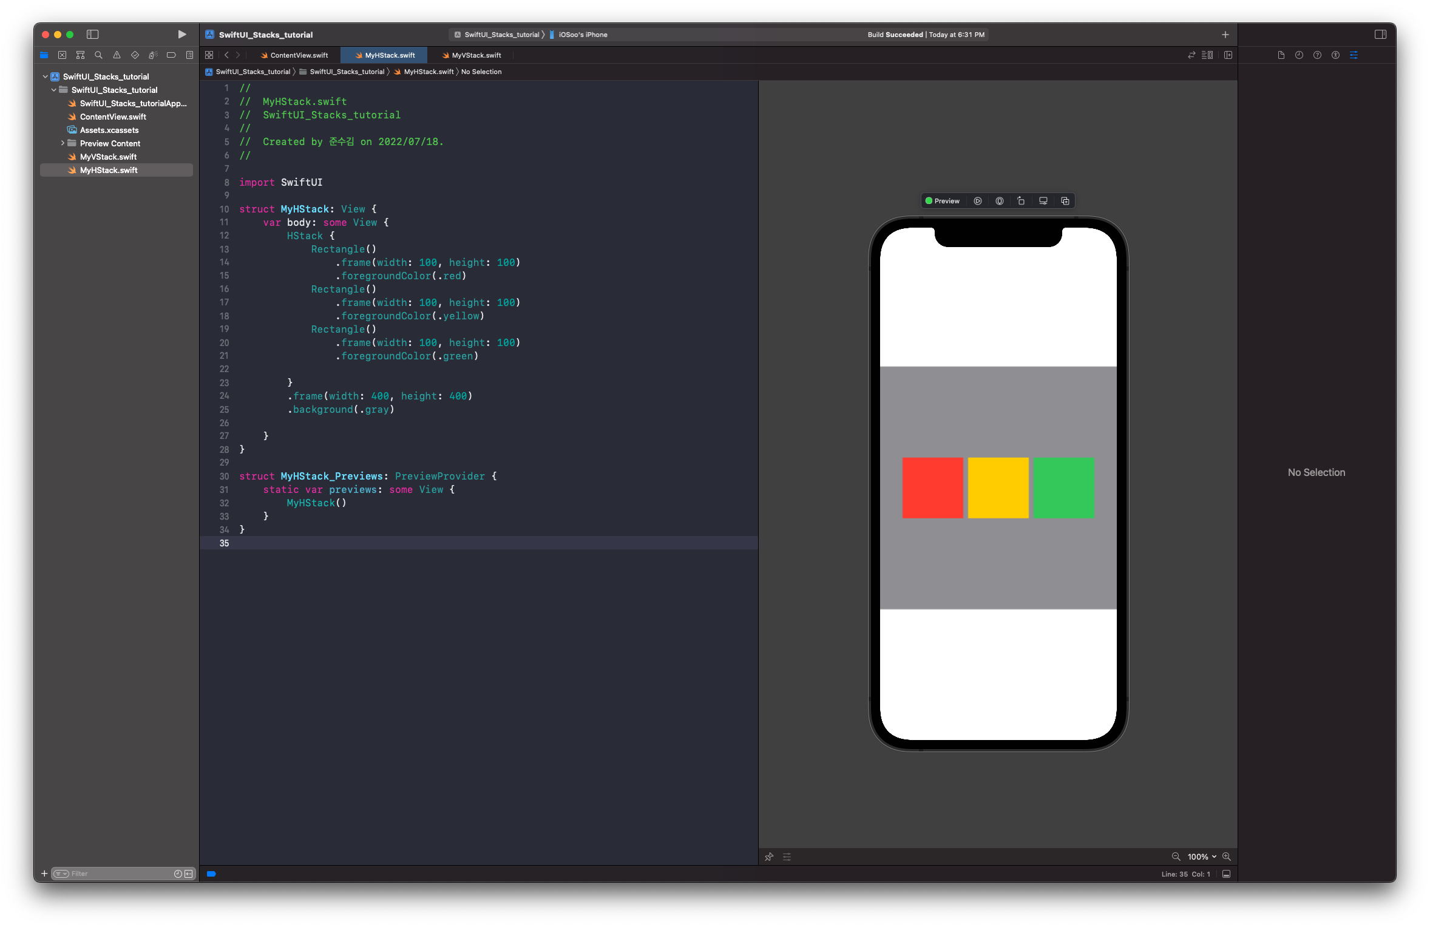Select iOSoo's iPhone run destination
This screenshot has width=1430, height=927.
point(583,35)
